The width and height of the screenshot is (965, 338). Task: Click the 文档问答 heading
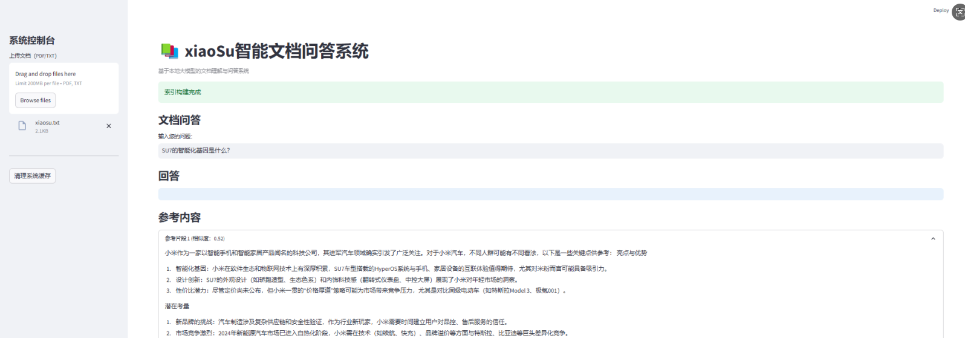(180, 120)
